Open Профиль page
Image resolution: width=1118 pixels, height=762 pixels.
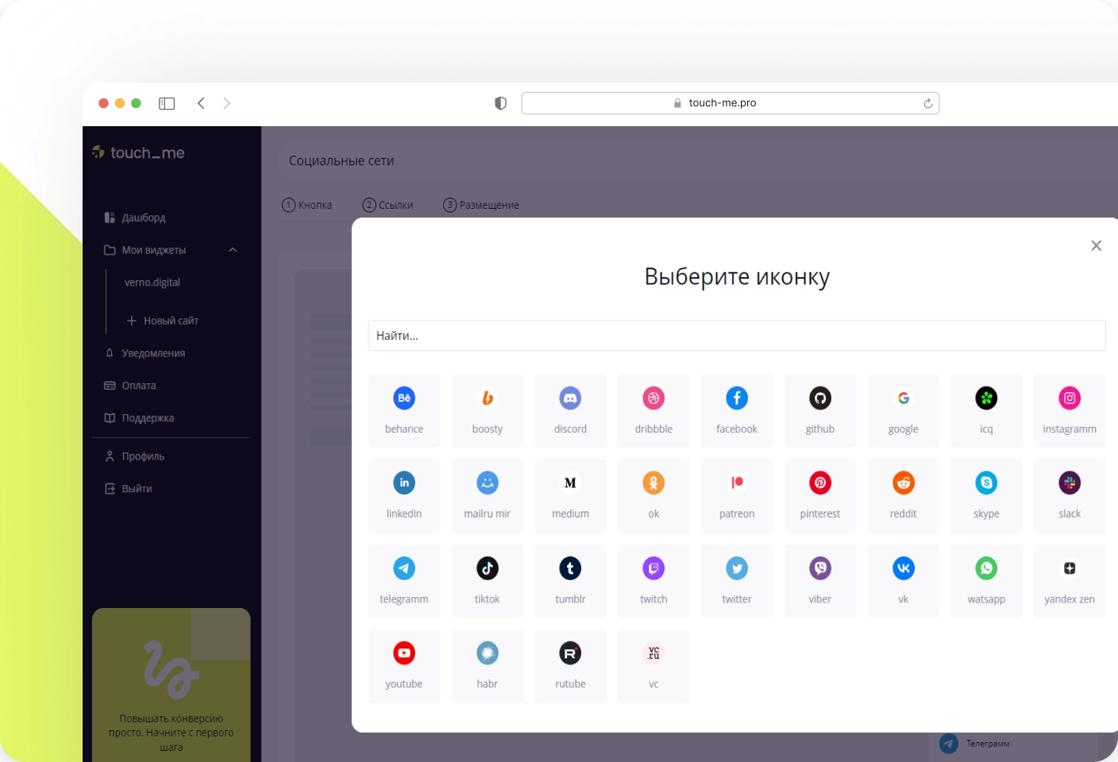coord(135,456)
